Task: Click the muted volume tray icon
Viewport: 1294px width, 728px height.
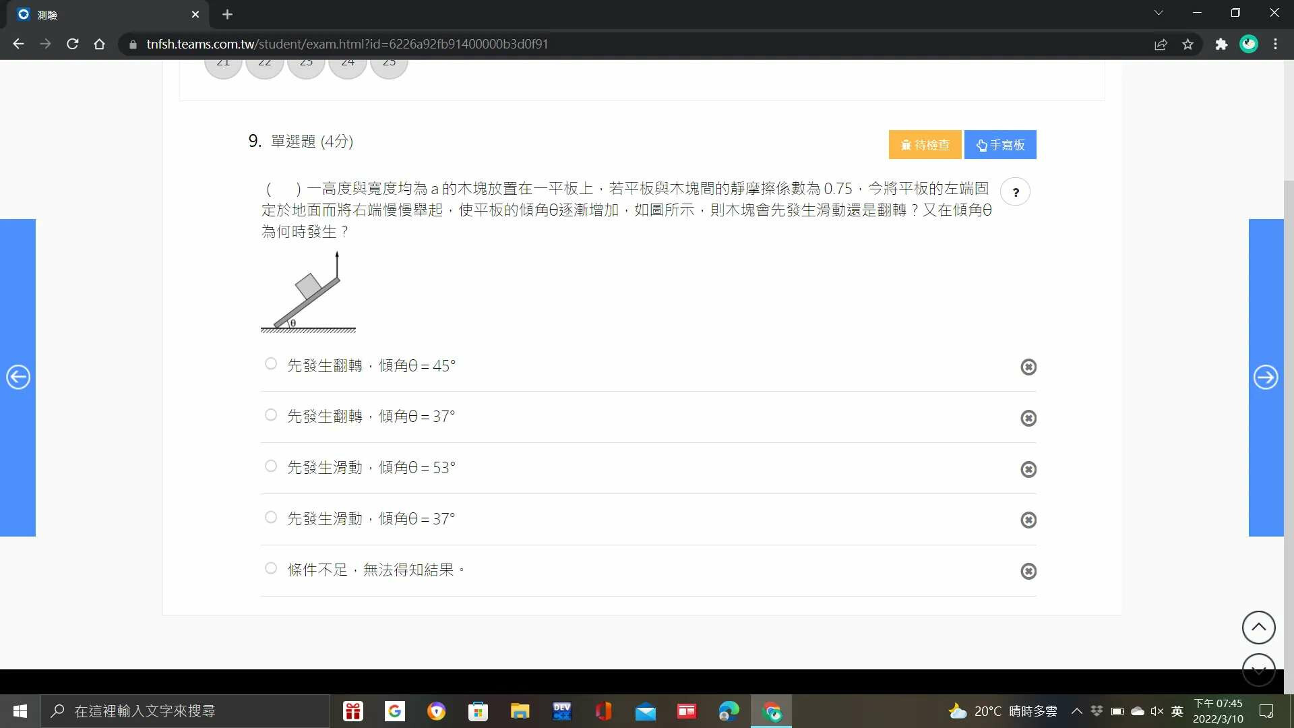Action: coord(1157,711)
